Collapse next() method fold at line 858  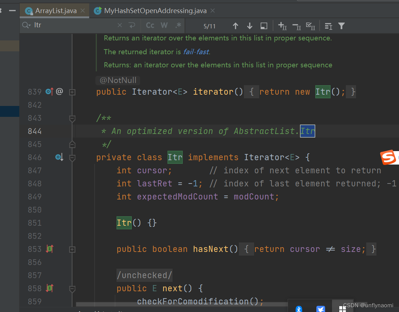click(x=72, y=289)
